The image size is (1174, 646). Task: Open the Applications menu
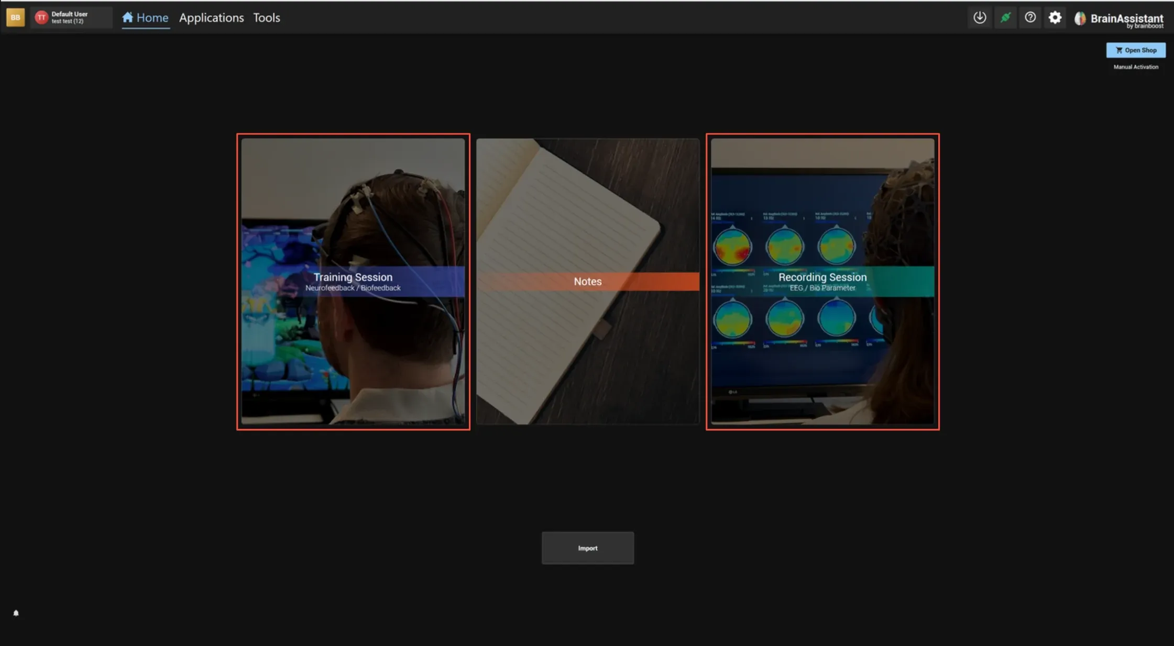click(211, 18)
